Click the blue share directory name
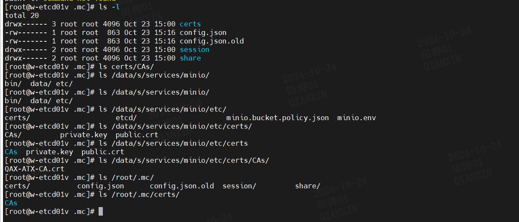The image size is (519, 222). coord(190,58)
